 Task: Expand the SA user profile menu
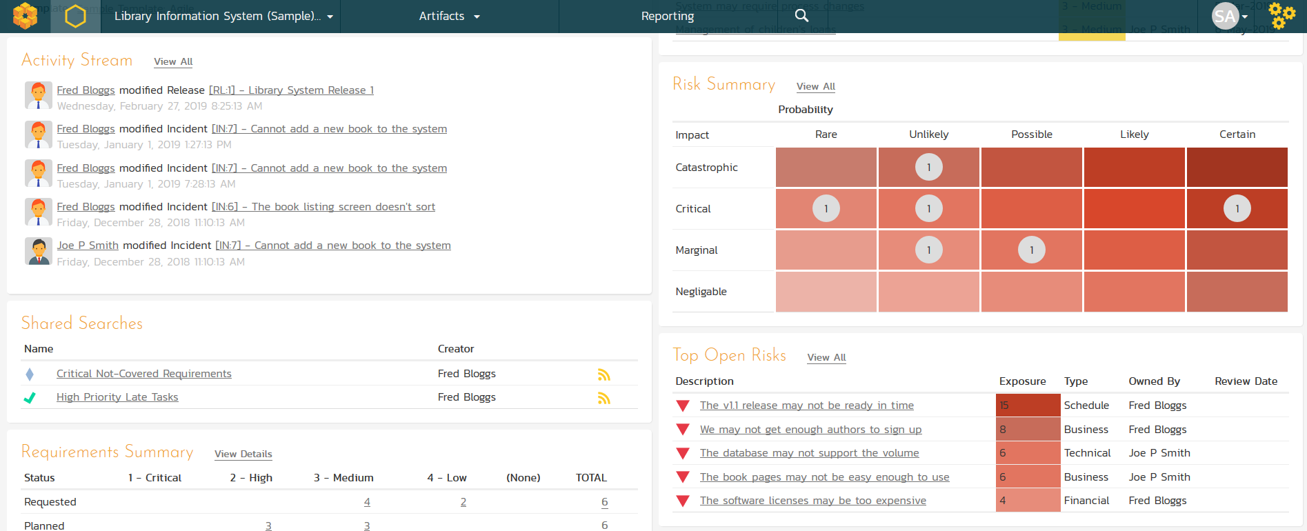[1230, 16]
